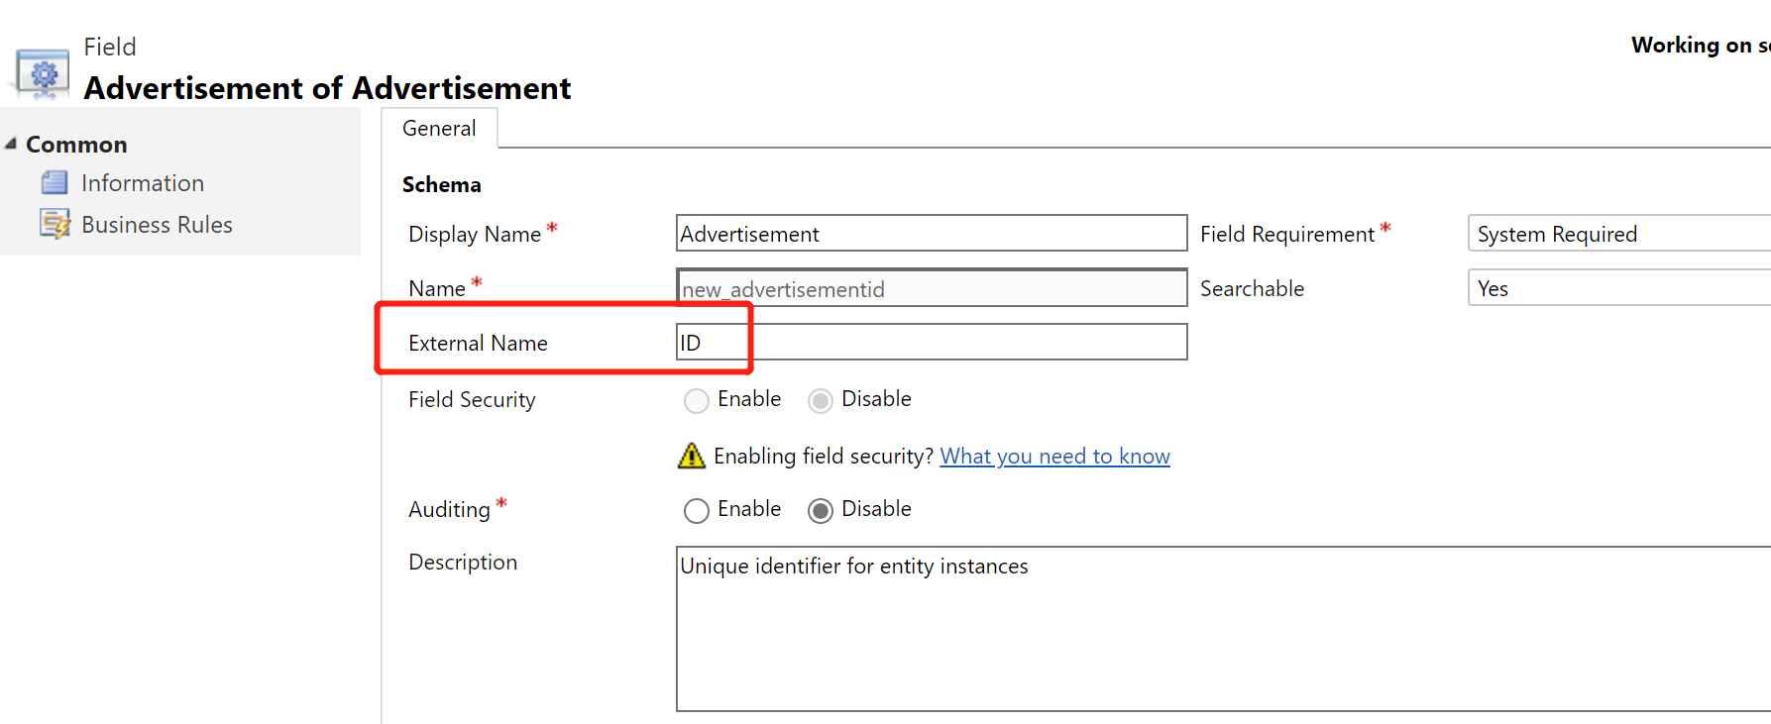Disable Auditing
This screenshot has width=1771, height=724.
pyautogui.click(x=821, y=510)
